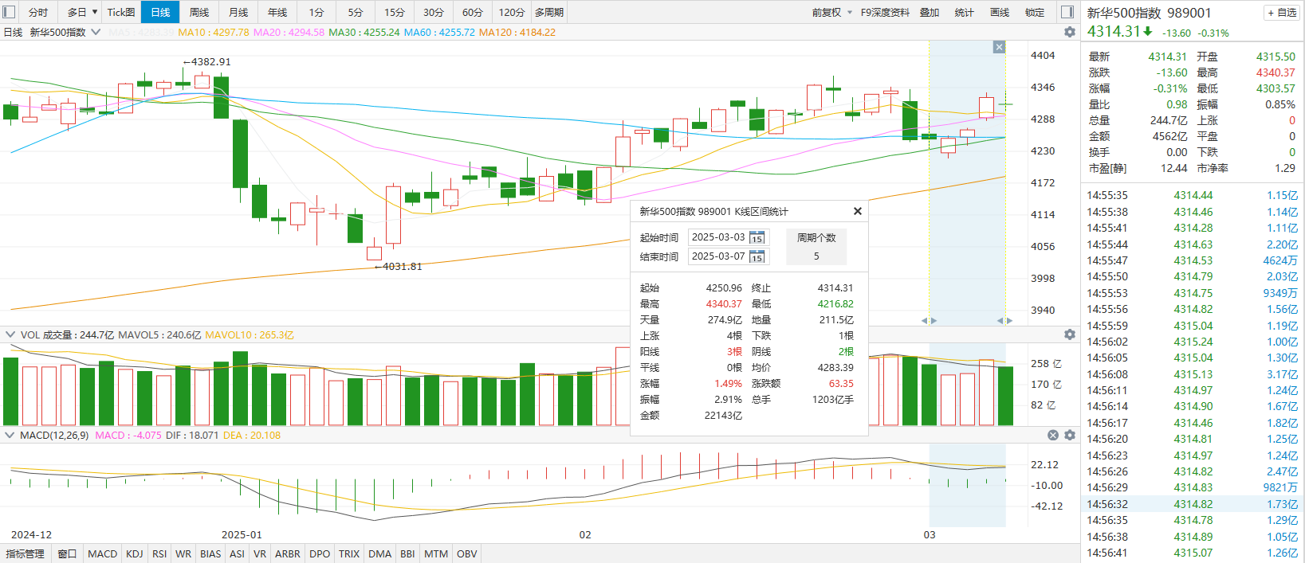Switch to 1分 chart period
Image resolution: width=1305 pixels, height=563 pixels.
(316, 12)
